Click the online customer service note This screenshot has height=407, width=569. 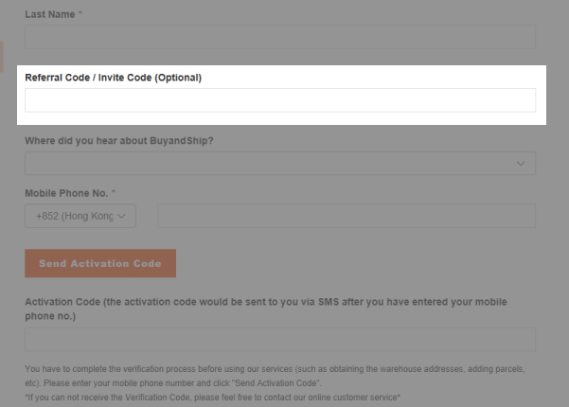point(213,398)
